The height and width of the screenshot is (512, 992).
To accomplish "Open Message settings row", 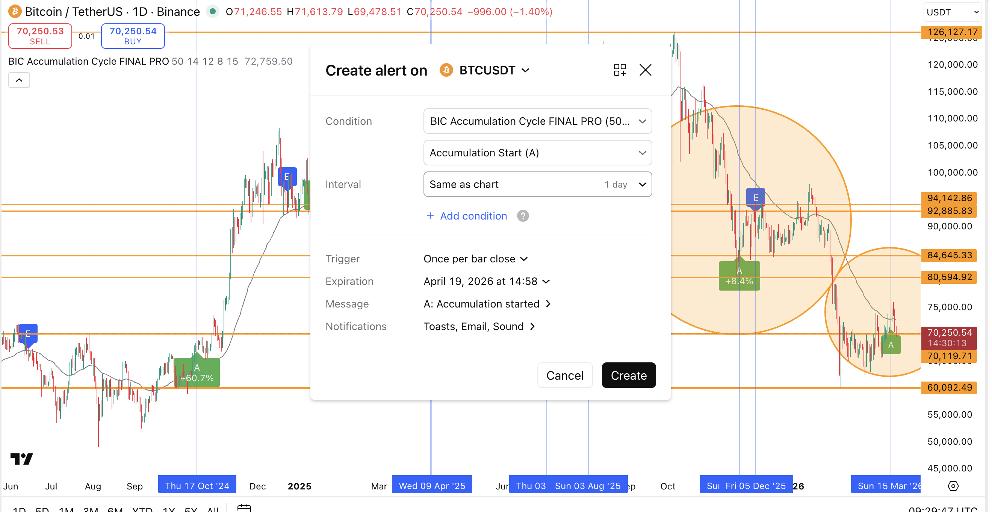I will (487, 304).
